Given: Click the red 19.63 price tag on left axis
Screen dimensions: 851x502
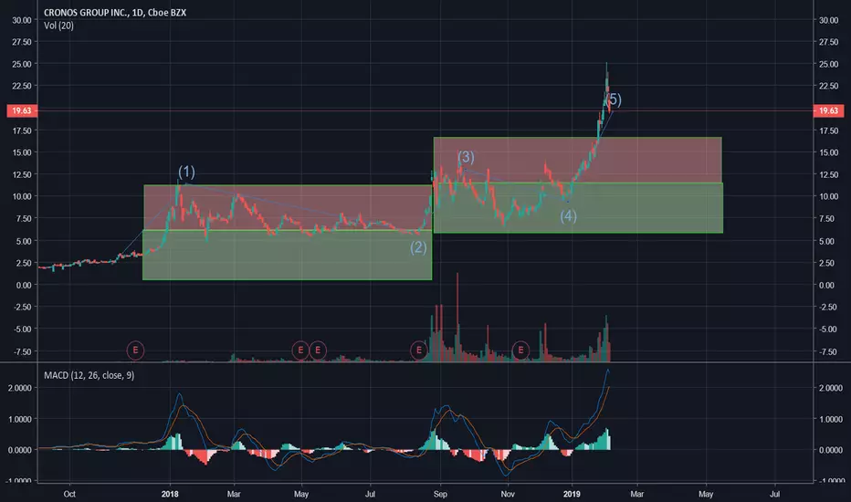Looking at the screenshot, I should [22, 110].
